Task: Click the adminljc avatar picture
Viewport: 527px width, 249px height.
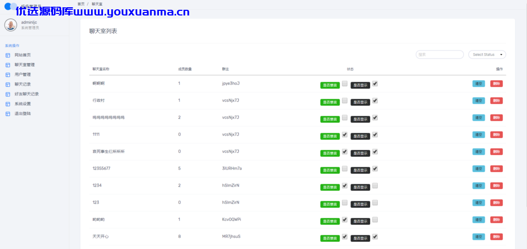Action: click(x=11, y=25)
